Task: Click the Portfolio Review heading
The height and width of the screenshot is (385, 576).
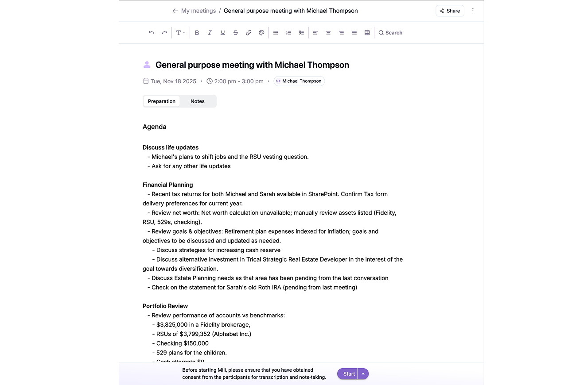Action: pos(165,306)
